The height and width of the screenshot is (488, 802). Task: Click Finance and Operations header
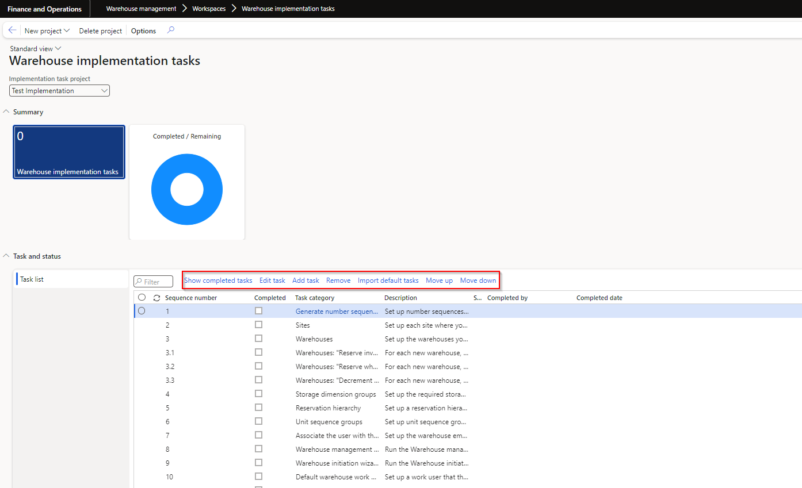click(44, 9)
